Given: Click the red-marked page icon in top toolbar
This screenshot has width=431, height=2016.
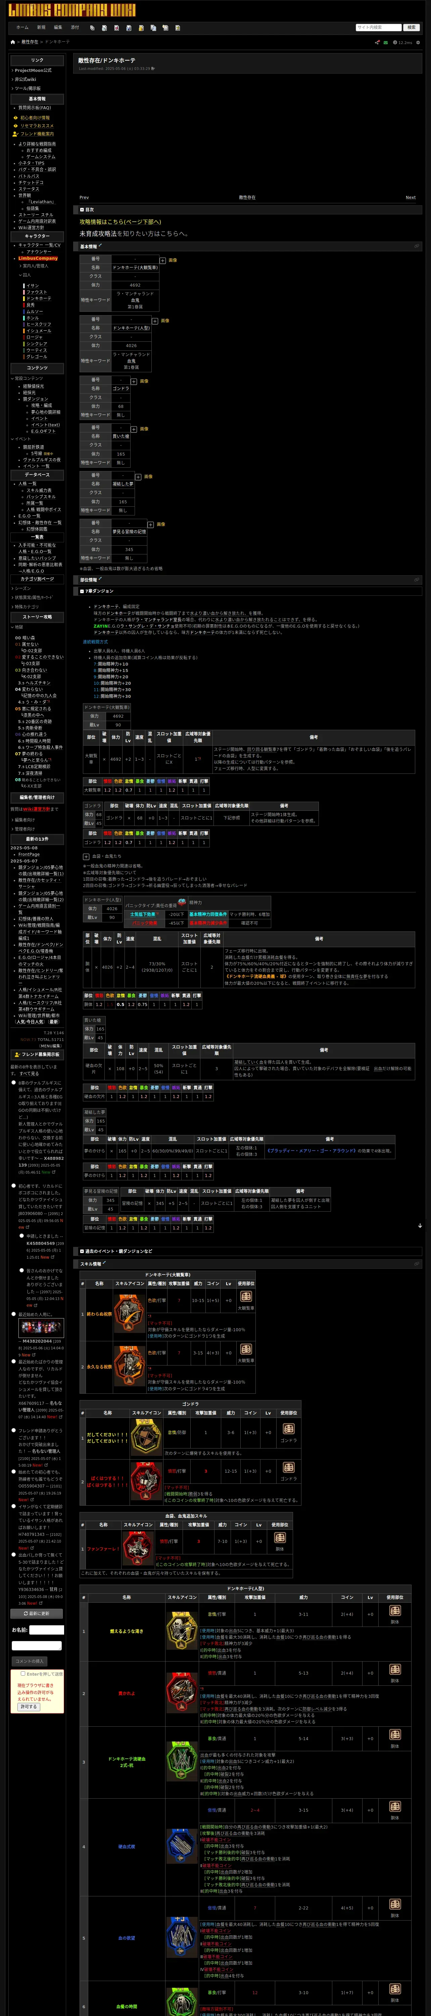Looking at the screenshot, I should click(116, 28).
